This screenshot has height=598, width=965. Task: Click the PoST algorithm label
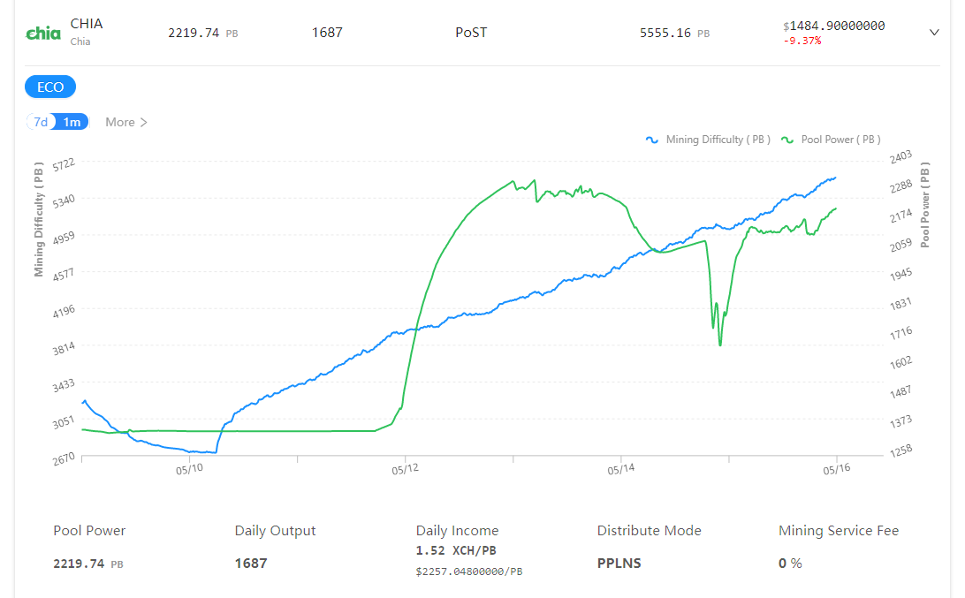471,33
